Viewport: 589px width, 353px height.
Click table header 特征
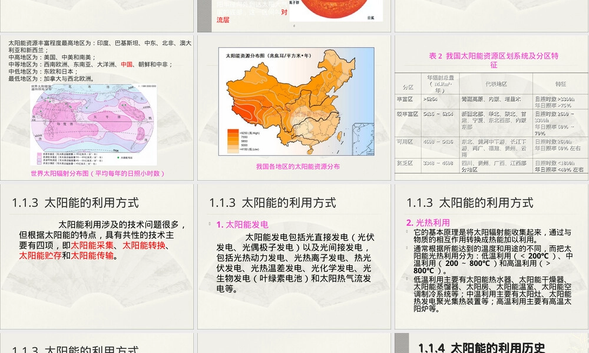[561, 84]
